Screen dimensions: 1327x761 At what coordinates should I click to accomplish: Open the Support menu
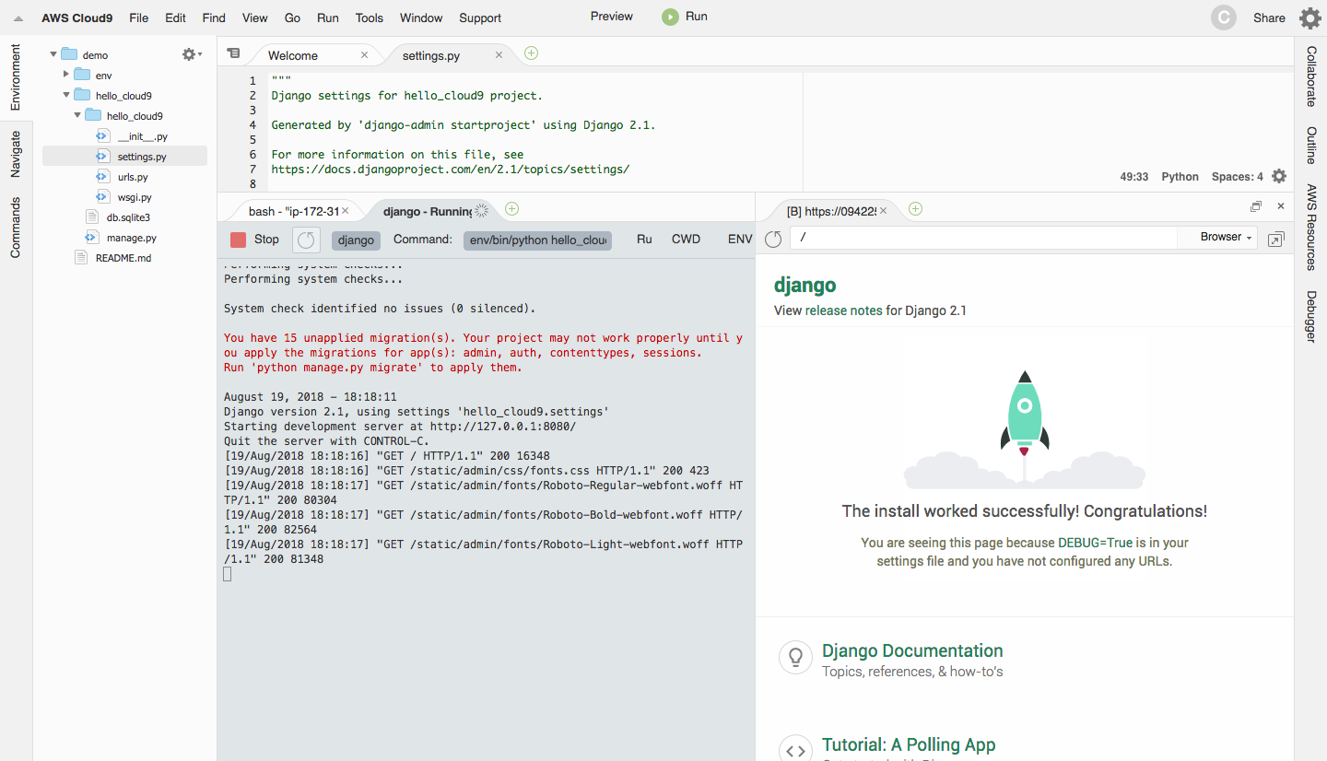click(480, 18)
